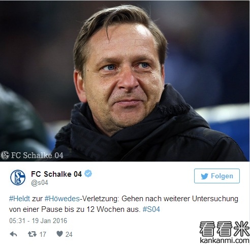
Task: Click the FC Schalke 04 account name
Action: point(56,174)
